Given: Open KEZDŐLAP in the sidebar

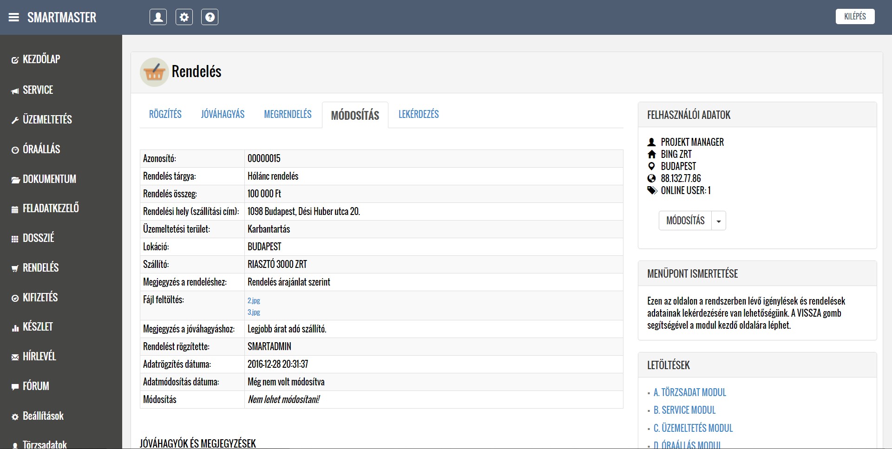Looking at the screenshot, I should click(41, 59).
